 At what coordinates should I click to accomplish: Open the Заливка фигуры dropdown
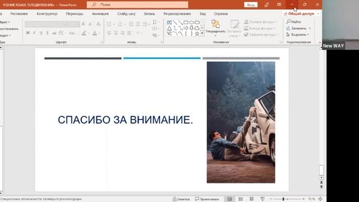260,22
